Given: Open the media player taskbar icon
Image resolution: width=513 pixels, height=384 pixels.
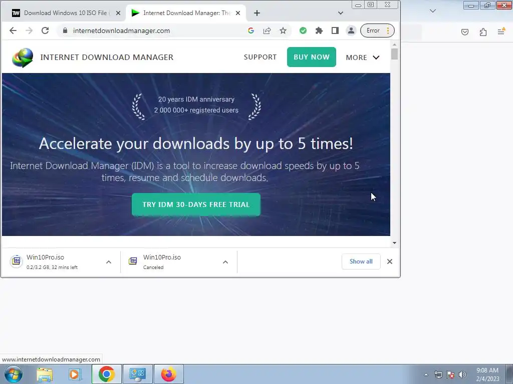Looking at the screenshot, I should pos(75,374).
